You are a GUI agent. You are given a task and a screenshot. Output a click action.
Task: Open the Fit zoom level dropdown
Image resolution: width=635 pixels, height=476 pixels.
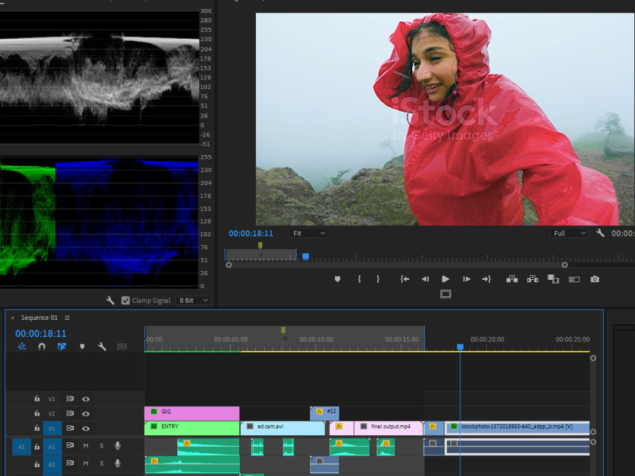click(x=308, y=233)
